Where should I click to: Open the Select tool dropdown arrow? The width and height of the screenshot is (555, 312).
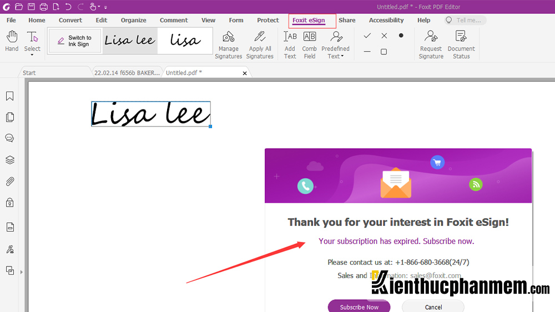pyautogui.click(x=32, y=56)
